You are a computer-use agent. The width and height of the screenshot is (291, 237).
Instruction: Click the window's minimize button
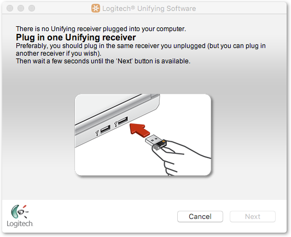[21, 8]
